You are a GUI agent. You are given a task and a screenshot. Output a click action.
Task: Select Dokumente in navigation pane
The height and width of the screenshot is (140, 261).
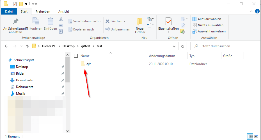click(25, 87)
